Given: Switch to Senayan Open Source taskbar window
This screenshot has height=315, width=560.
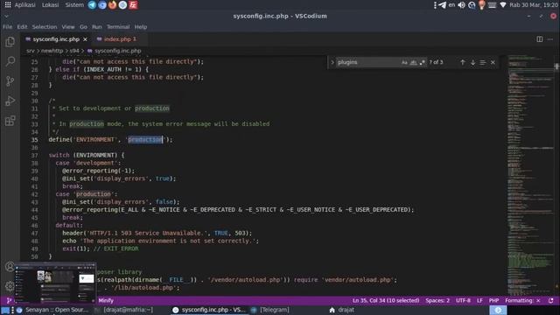Looking at the screenshot, I should click(52, 310).
